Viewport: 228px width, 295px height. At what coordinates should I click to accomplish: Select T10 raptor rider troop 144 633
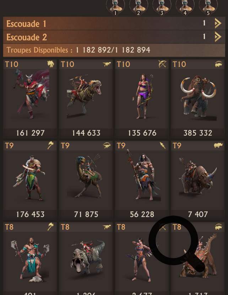(86, 99)
